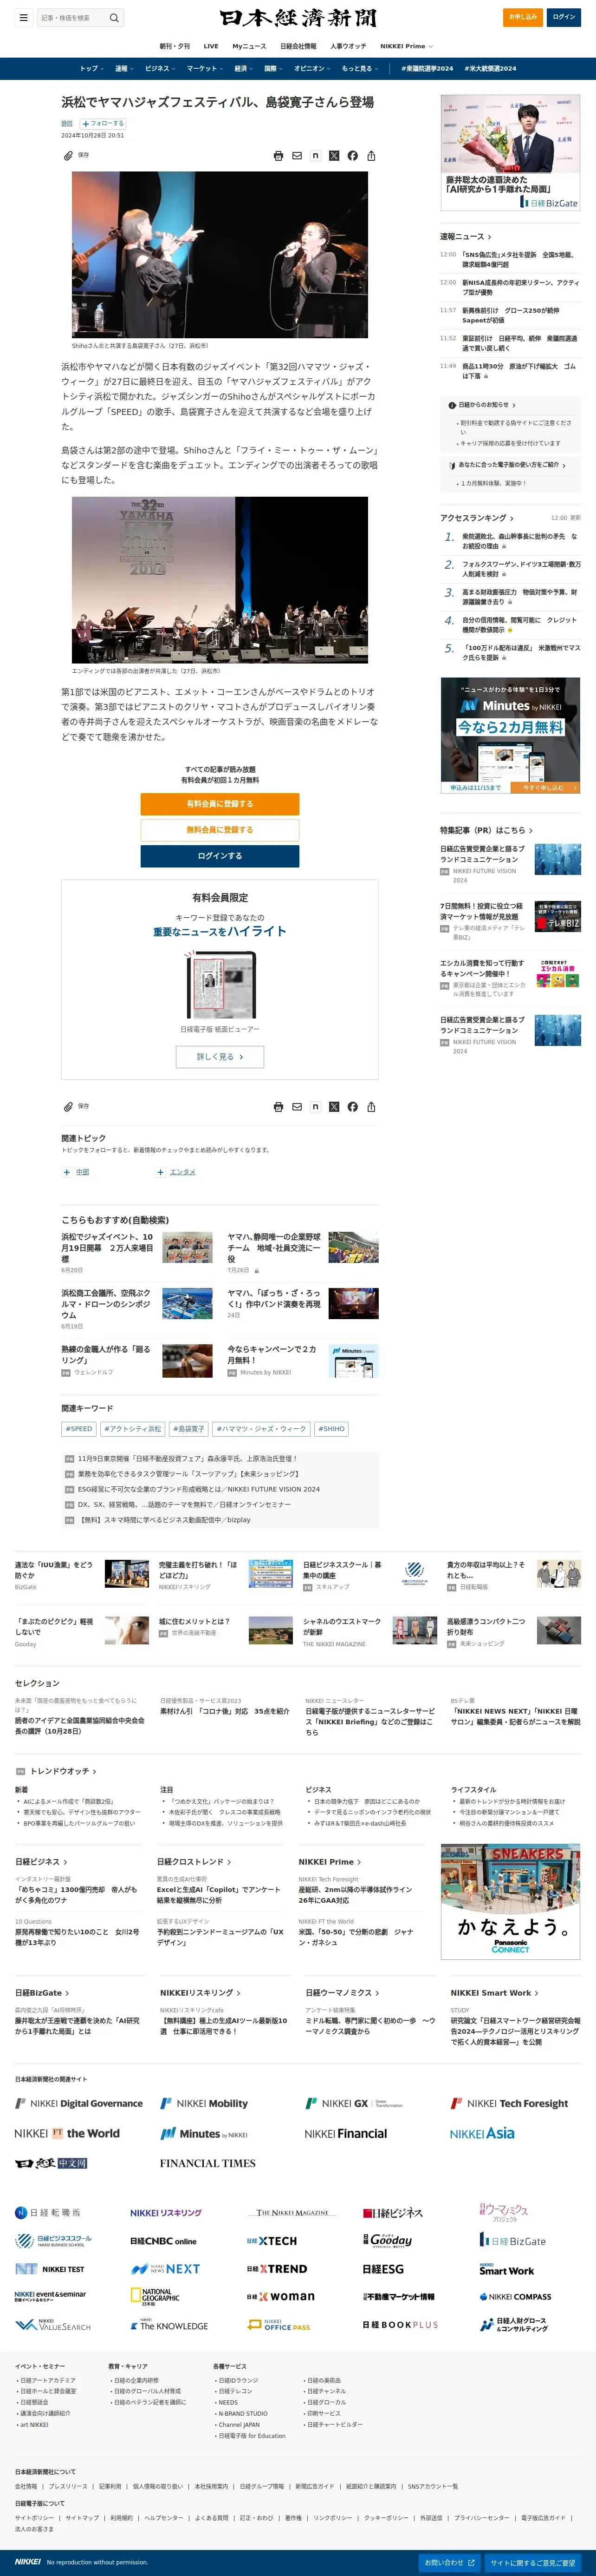Click the 日本経済新聞 masthead logo
This screenshot has width=596, height=2576.
[x=298, y=18]
